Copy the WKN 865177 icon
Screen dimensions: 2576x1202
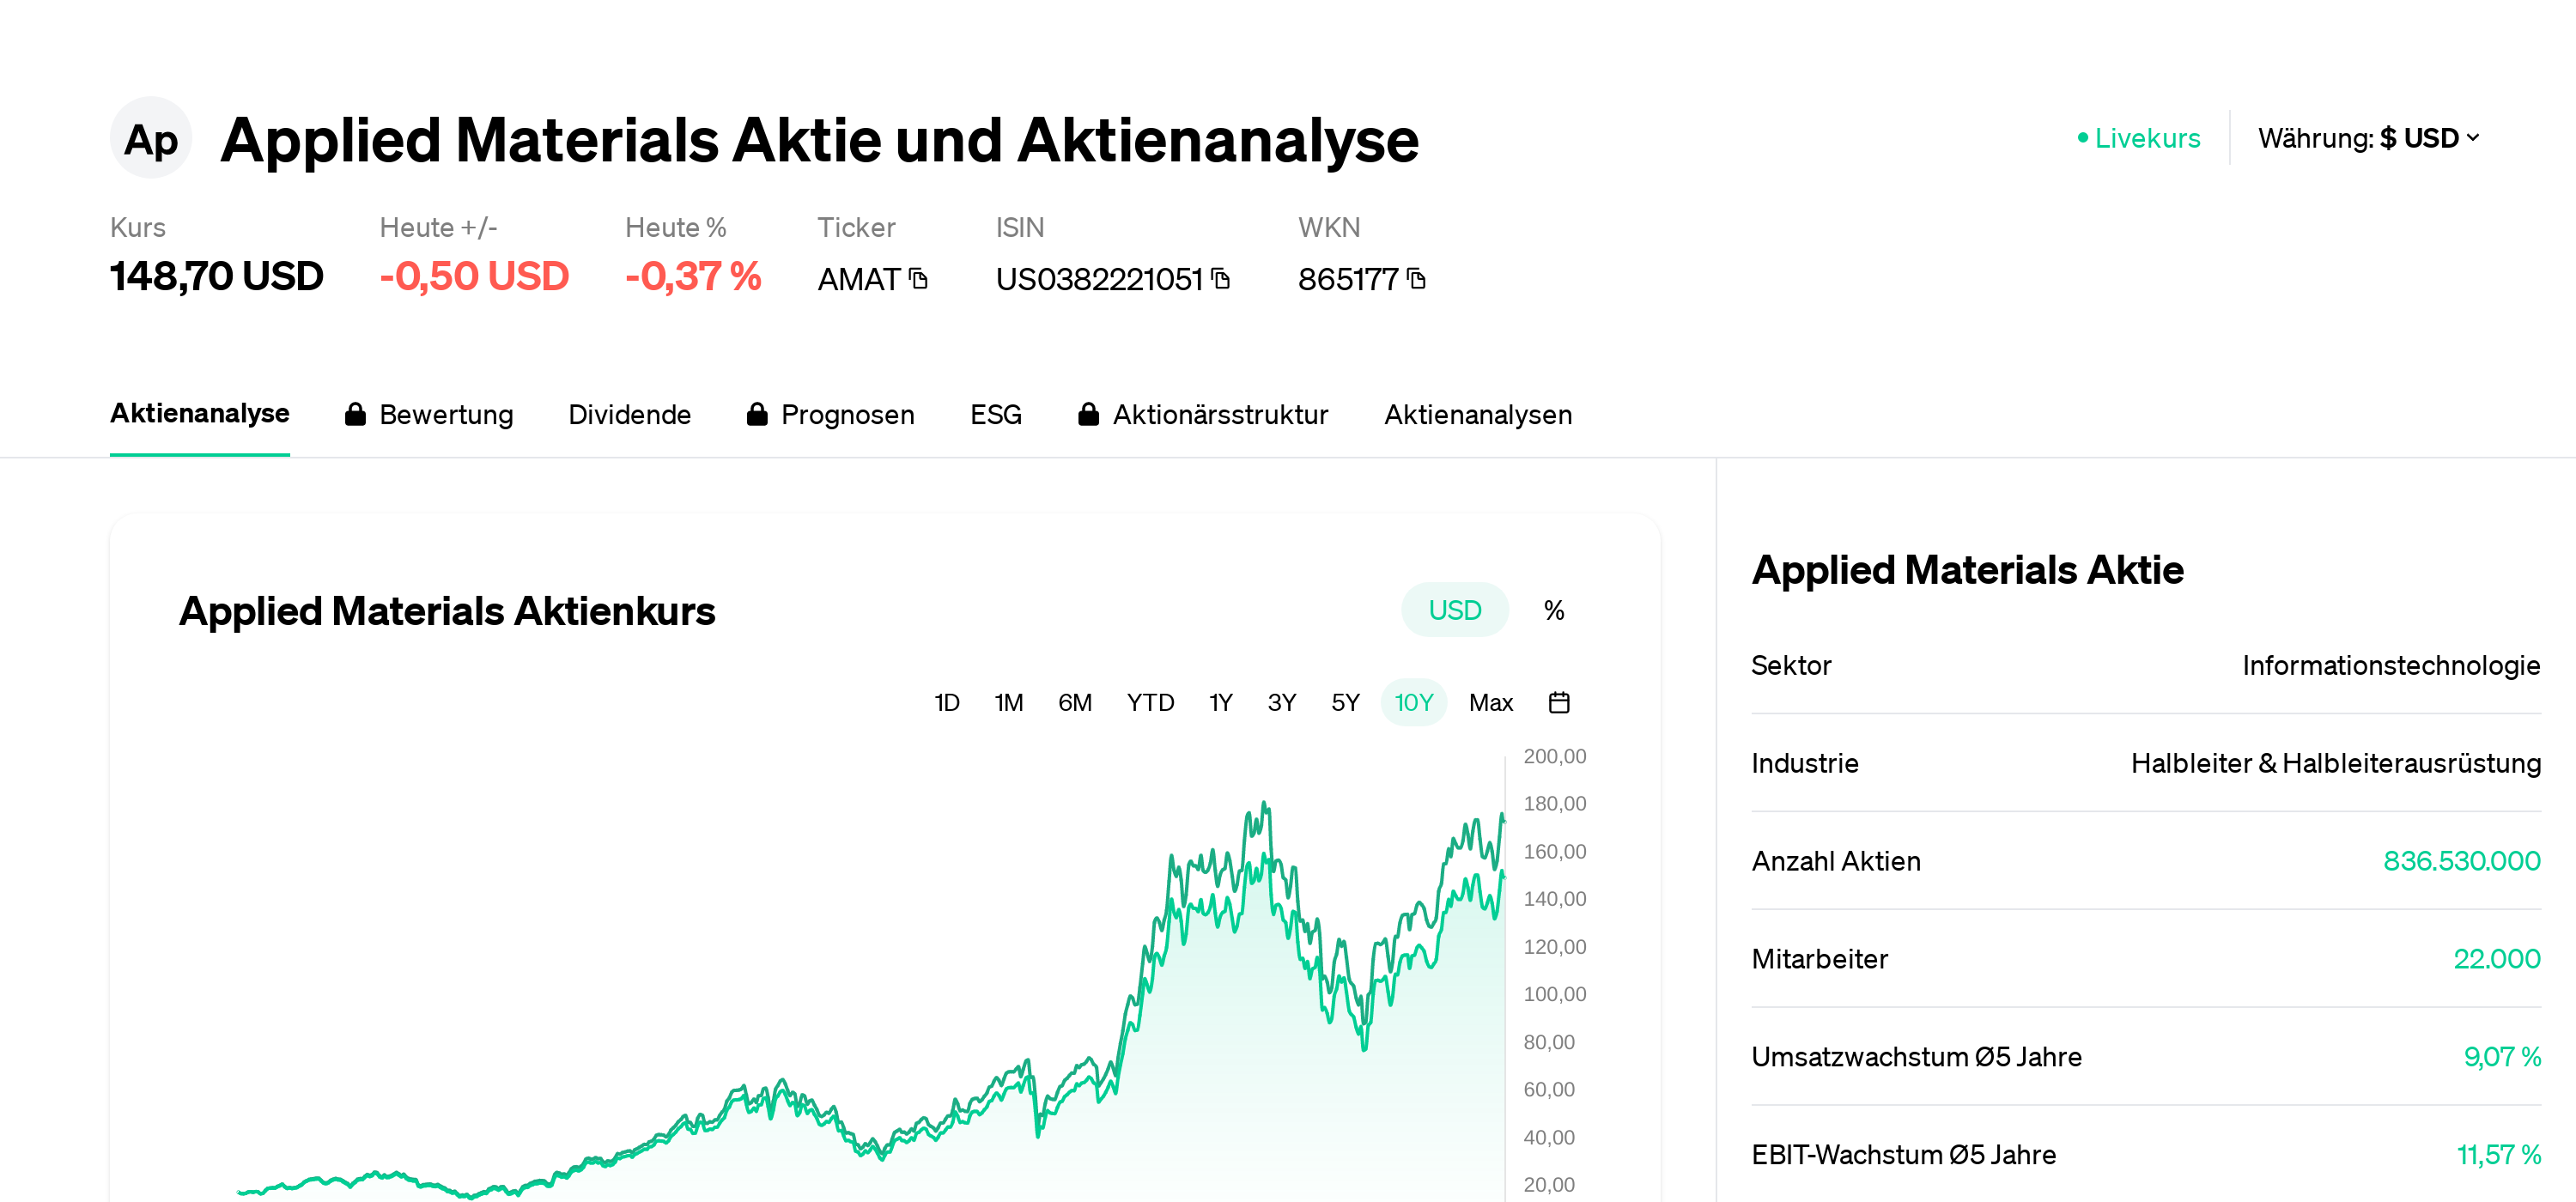(1416, 279)
